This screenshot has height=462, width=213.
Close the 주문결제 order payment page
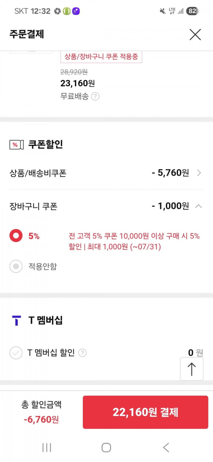(x=195, y=34)
